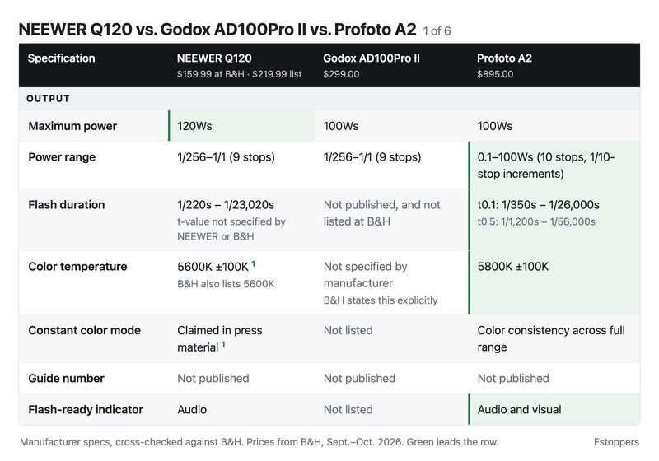
Task: Click the 'Color consistency across full range' cell
Action: 551,339
